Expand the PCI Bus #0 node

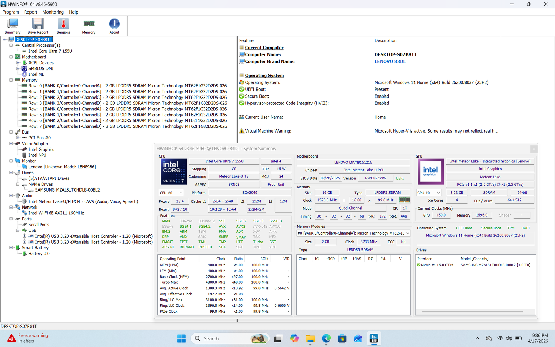(18, 138)
